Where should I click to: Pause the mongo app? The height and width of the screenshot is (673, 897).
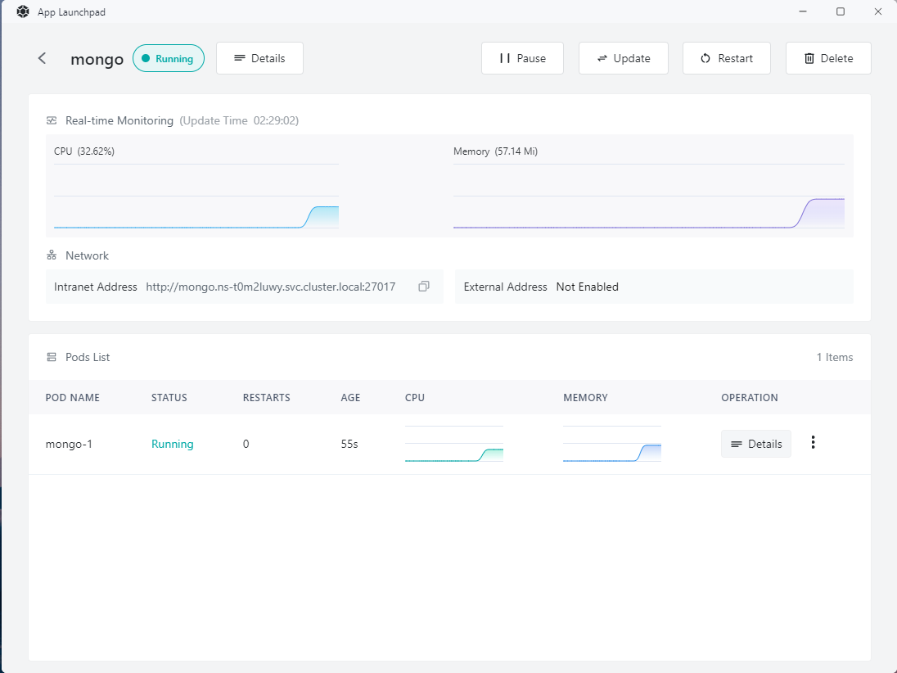tap(522, 58)
